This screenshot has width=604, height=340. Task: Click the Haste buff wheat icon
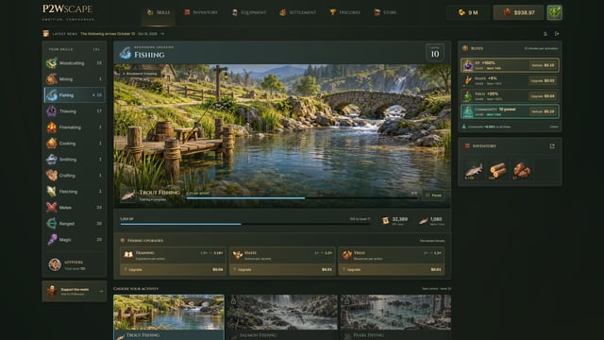468,80
